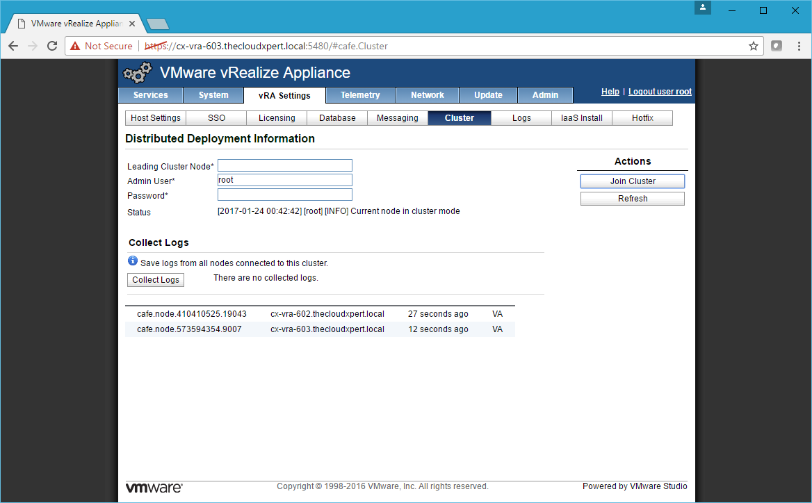Open the IaaS Install sub-tab
Viewport: 812px width, 503px height.
[581, 118]
